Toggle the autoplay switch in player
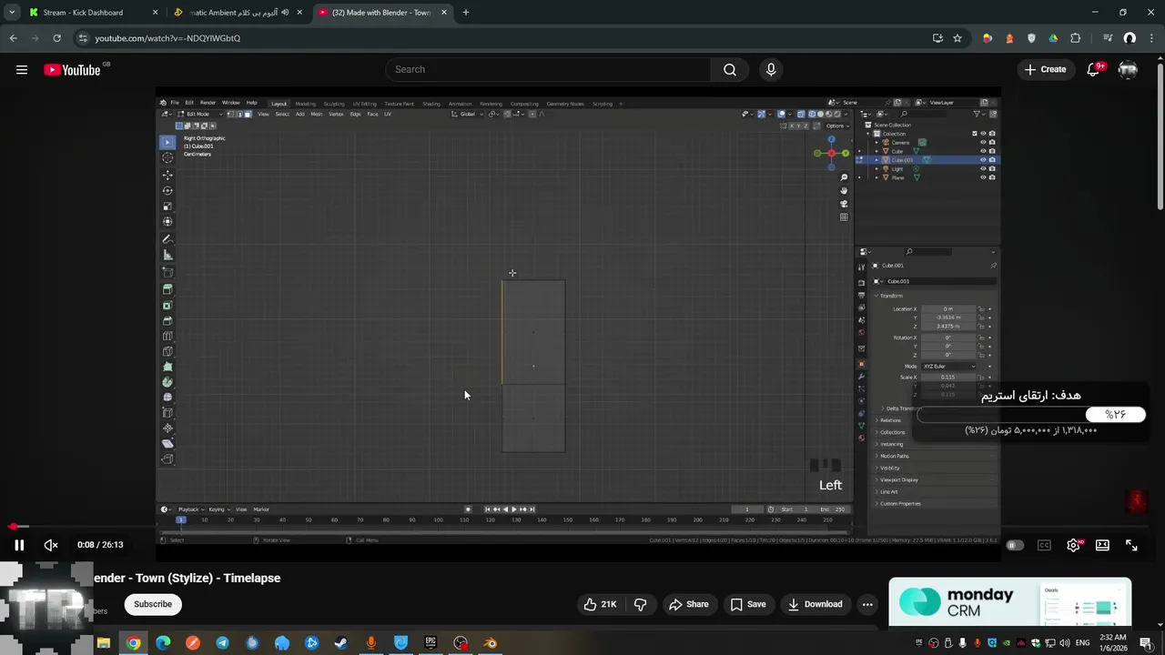 coord(1014,545)
